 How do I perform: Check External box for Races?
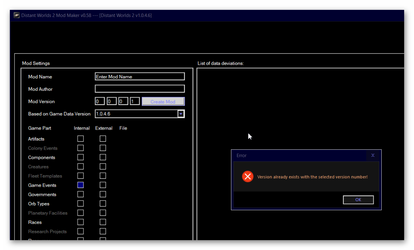pos(103,222)
